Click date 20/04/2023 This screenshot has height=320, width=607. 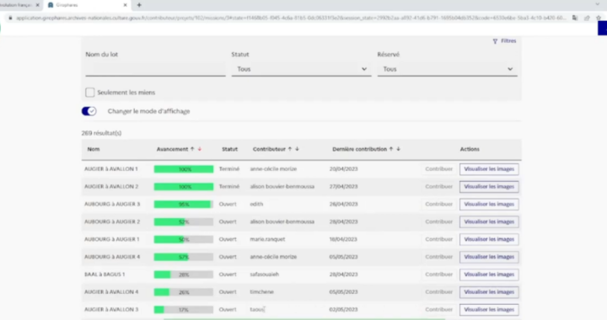(x=344, y=169)
